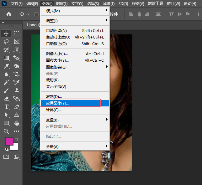Click the Home button in options bar

point(9,14)
